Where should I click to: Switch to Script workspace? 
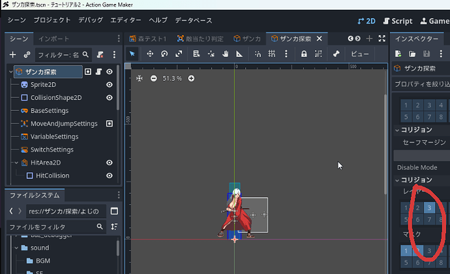(398, 21)
